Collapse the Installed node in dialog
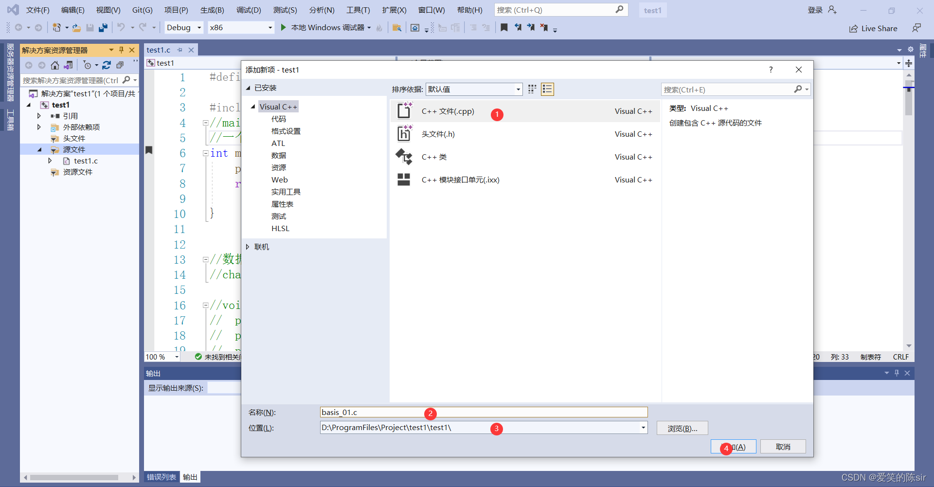Image resolution: width=934 pixels, height=487 pixels. click(x=248, y=88)
